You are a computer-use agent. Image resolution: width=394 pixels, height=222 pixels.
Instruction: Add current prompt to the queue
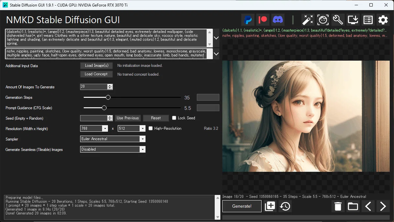click(x=270, y=206)
